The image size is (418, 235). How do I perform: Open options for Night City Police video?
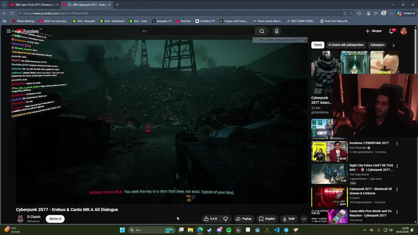point(397,166)
